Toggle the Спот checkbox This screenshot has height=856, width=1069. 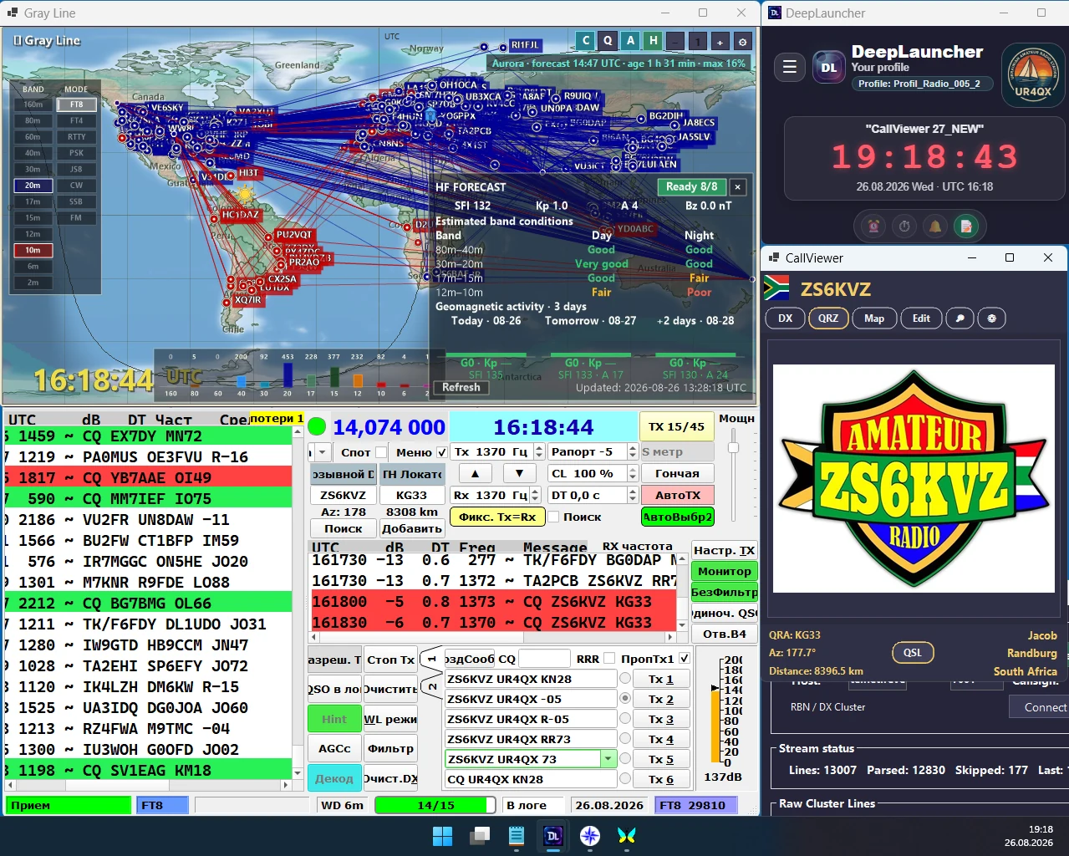pos(381,452)
